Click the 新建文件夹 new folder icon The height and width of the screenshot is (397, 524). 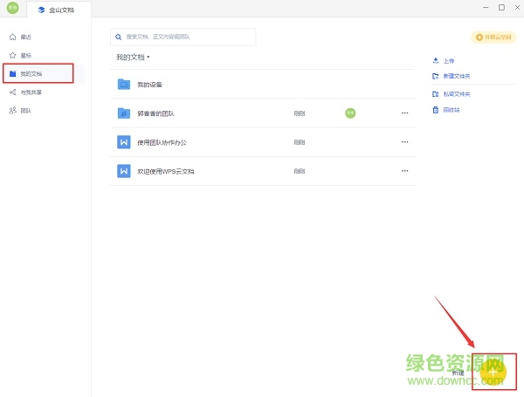(436, 77)
